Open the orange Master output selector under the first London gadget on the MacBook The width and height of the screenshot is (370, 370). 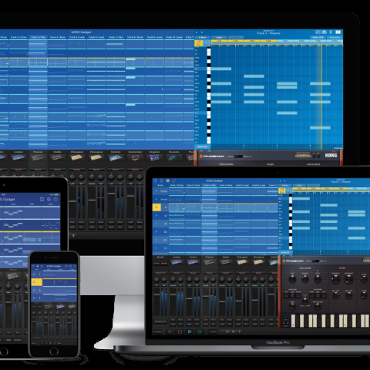(177, 273)
